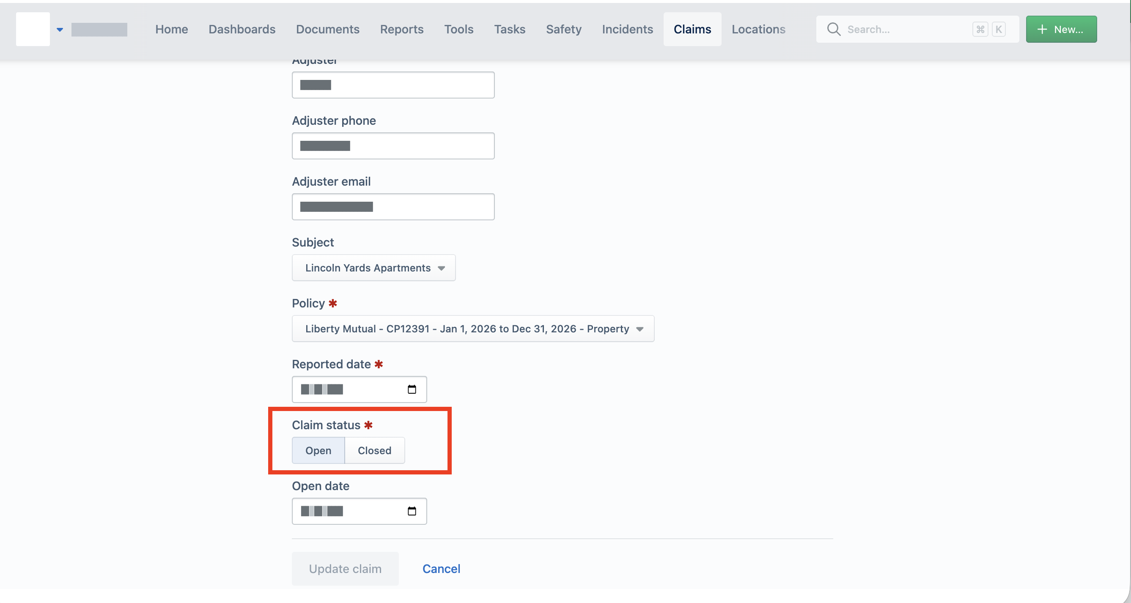Open the Incidents tab
The height and width of the screenshot is (603, 1131).
point(627,30)
